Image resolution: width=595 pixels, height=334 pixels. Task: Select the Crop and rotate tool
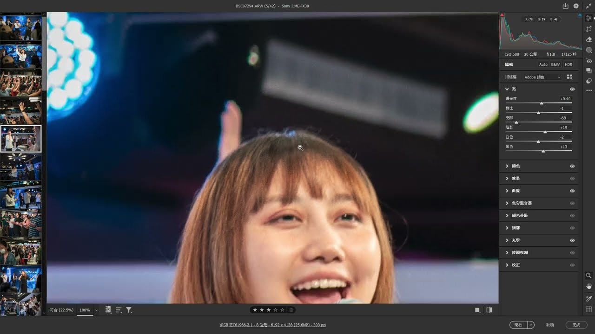(589, 29)
